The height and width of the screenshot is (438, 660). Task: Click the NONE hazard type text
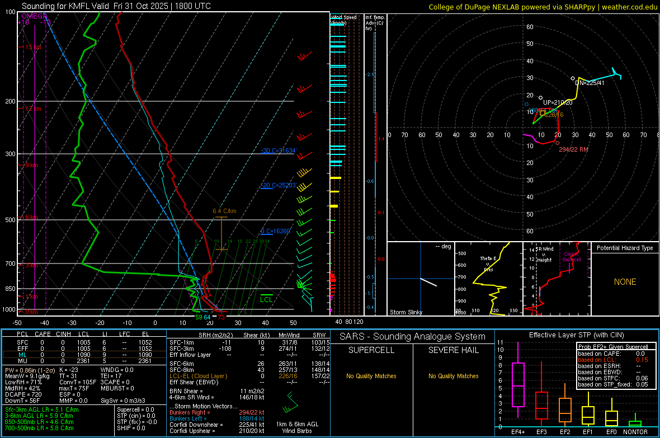[x=625, y=282]
